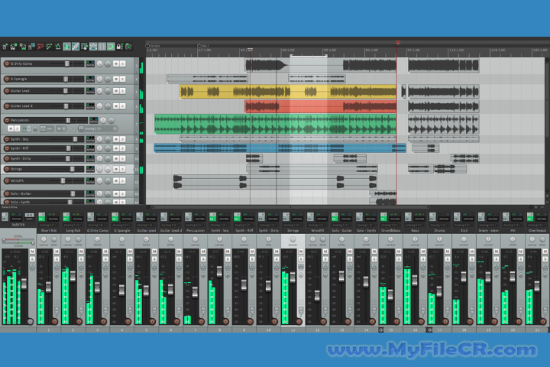Image resolution: width=550 pixels, height=367 pixels.
Task: Click the first toolbar icon for new project
Action: pos(5,47)
